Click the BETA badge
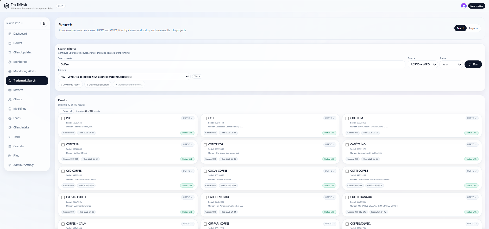The image size is (489, 229). 61,6
